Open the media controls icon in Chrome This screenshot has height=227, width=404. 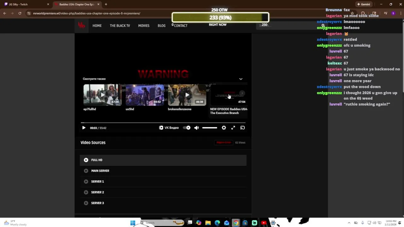pyautogui.click(x=385, y=13)
